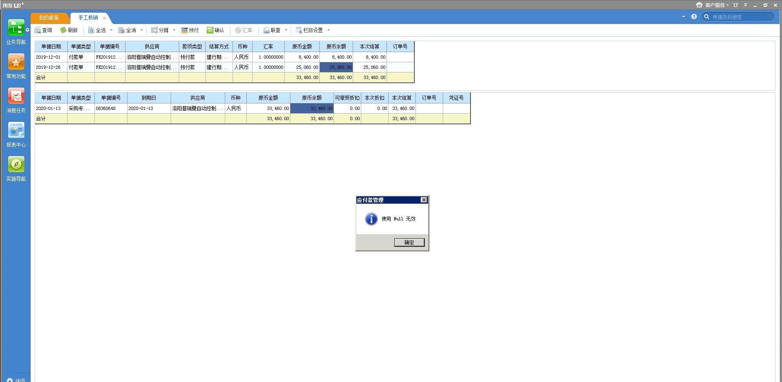Expand the 分摊 dropdown arrow
This screenshot has height=382, width=782.
coord(174,30)
